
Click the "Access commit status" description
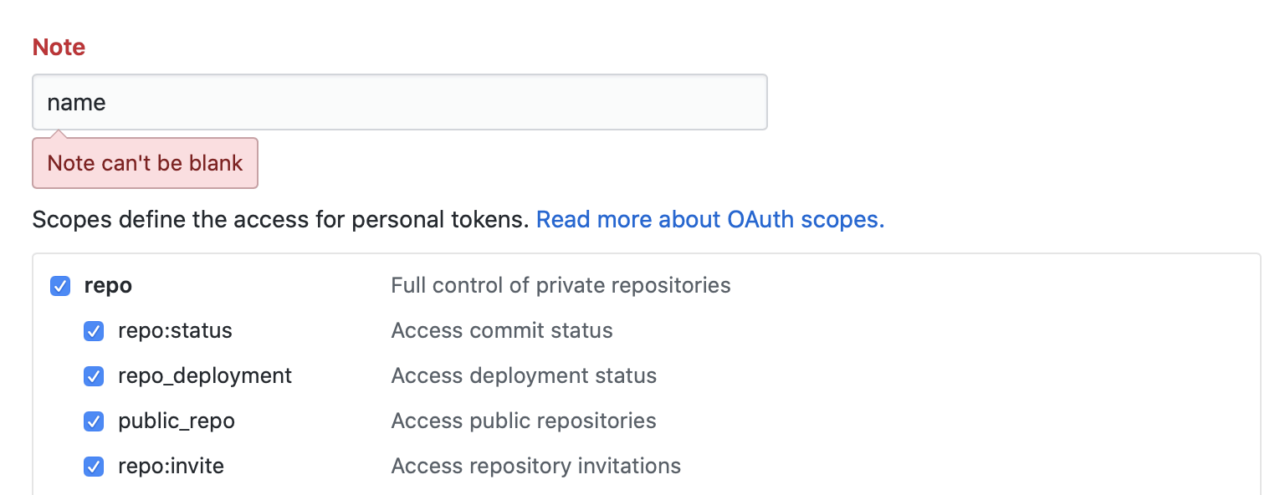tap(502, 331)
